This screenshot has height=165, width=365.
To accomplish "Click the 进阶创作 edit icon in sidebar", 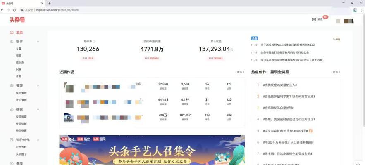I will click(x=12, y=140).
